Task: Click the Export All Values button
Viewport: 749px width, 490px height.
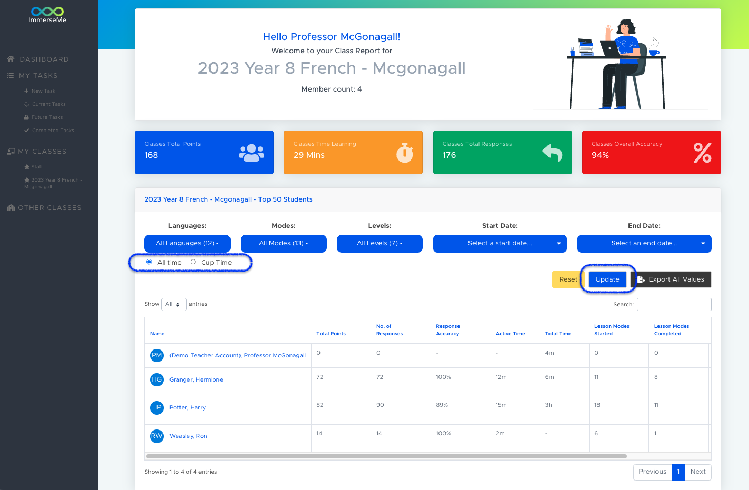Action: pos(671,279)
